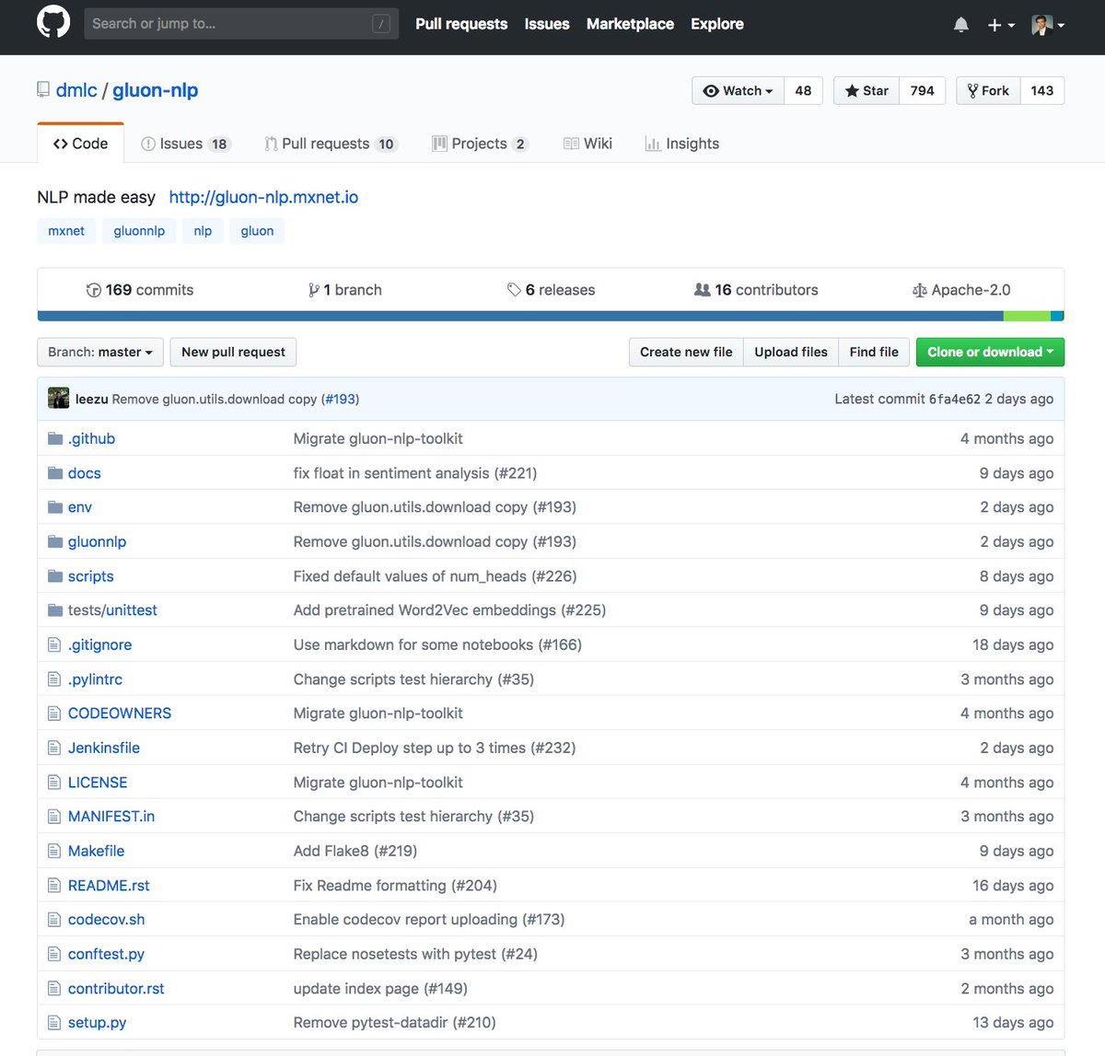Screen dimensions: 1105x1056
Task: Click the Search or jump to field
Action: [x=241, y=24]
